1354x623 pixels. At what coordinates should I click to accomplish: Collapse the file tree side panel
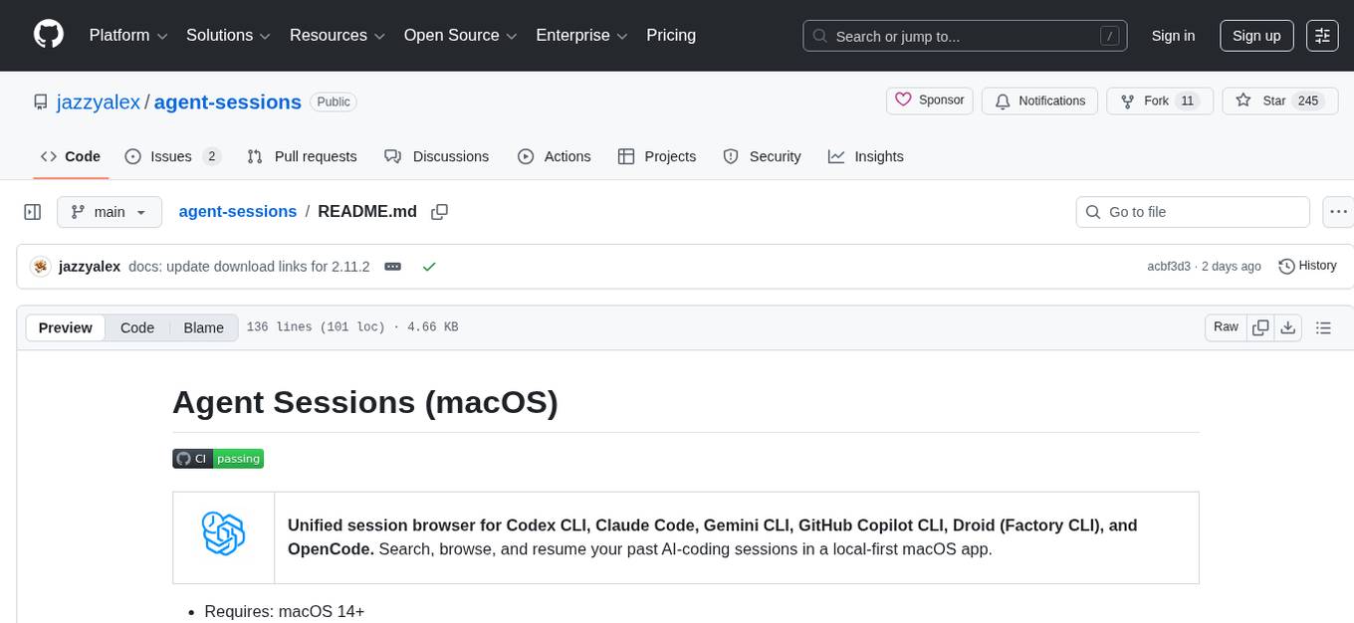[32, 212]
